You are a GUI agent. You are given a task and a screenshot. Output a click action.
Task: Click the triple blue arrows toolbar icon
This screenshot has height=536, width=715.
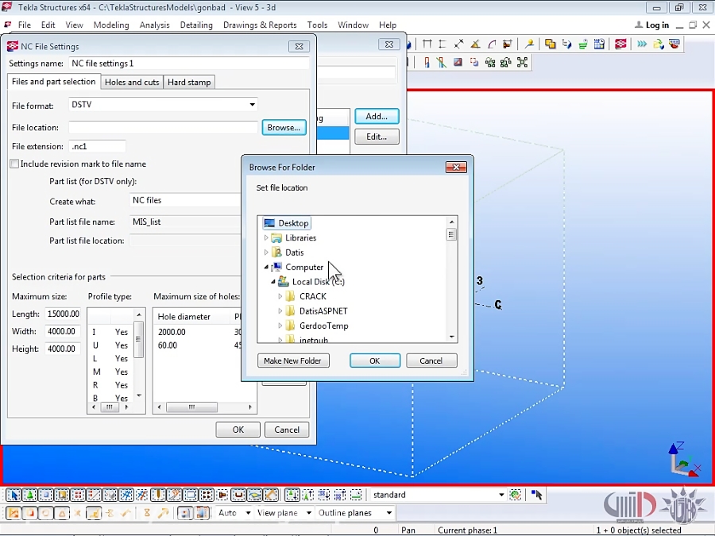[x=642, y=44]
